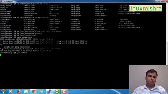Viewport: 168px width, 94px height.
Task: Click 'init.ipv6-global' in the lower directory listing
Action: click(126, 23)
